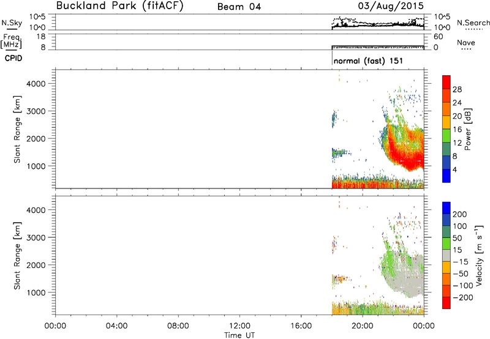Click the "10^5" left tick of noise panel
The width and height of the screenshot is (490, 339).
click(x=37, y=17)
